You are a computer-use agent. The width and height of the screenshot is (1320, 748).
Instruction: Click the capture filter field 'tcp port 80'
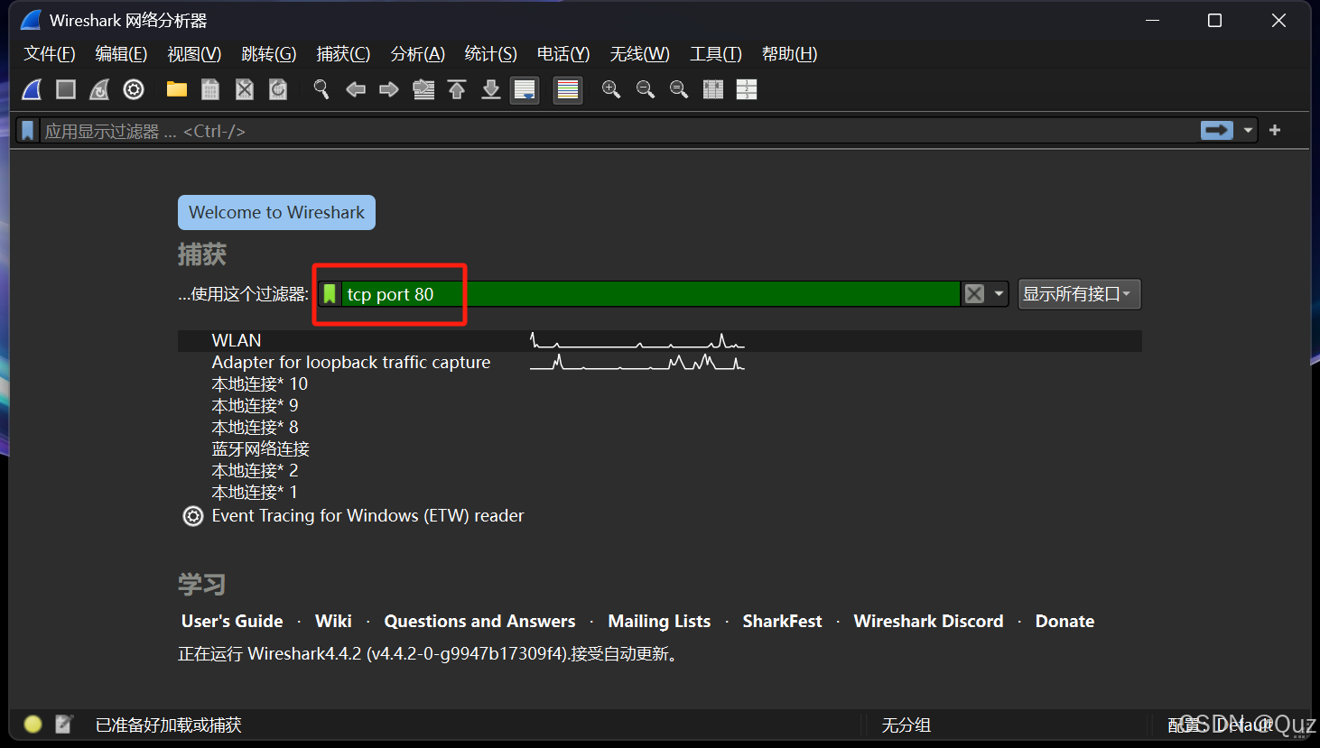coord(650,294)
